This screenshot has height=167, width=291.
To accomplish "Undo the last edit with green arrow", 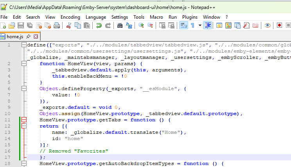I will pyautogui.click(x=99, y=25).
